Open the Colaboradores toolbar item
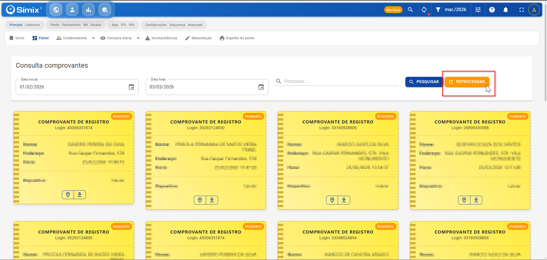This screenshot has height=260, width=547. (72, 38)
